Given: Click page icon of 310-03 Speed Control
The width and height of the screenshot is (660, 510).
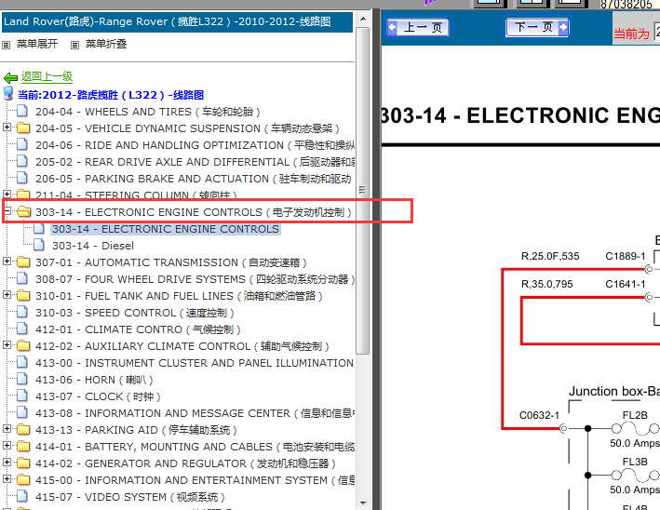Looking at the screenshot, I should tap(22, 312).
